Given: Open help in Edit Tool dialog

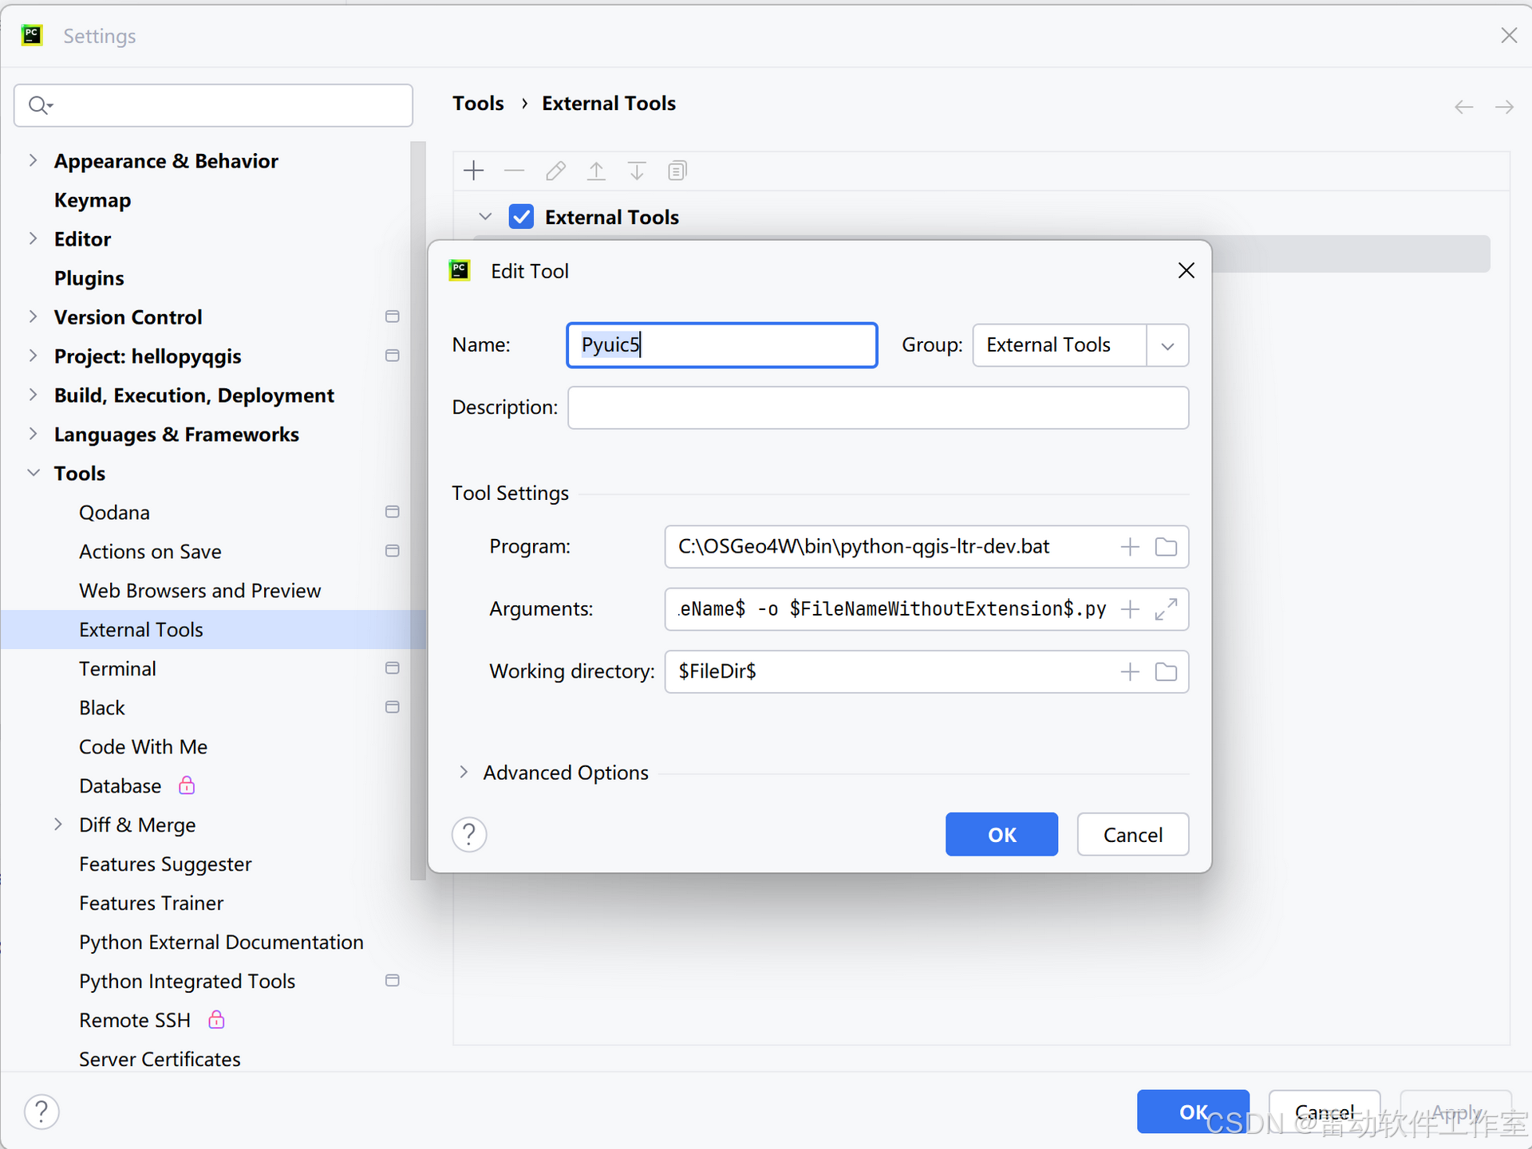Looking at the screenshot, I should (469, 834).
